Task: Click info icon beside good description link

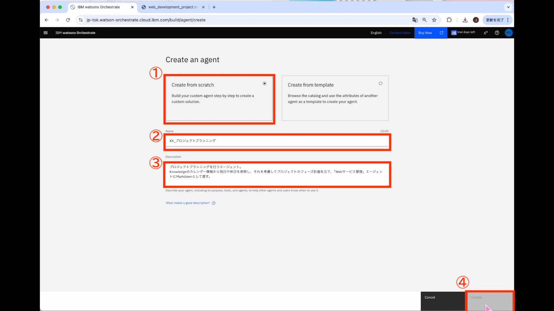Action: pyautogui.click(x=214, y=203)
